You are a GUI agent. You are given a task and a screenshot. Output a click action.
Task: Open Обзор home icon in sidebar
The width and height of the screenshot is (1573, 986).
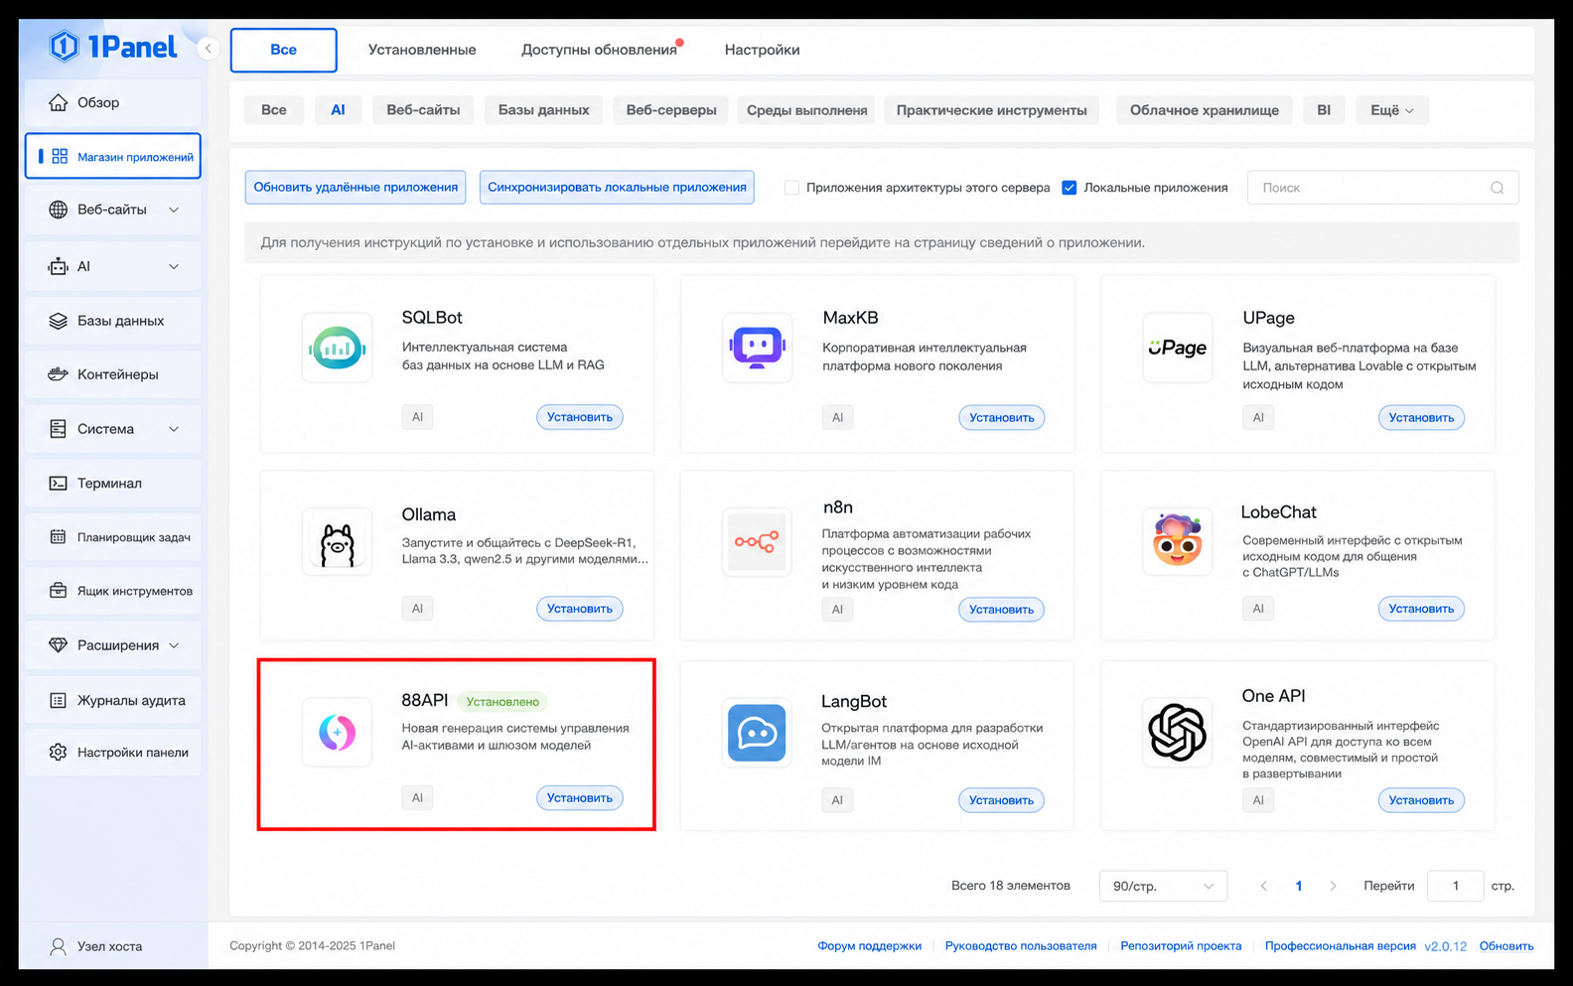coord(59,102)
